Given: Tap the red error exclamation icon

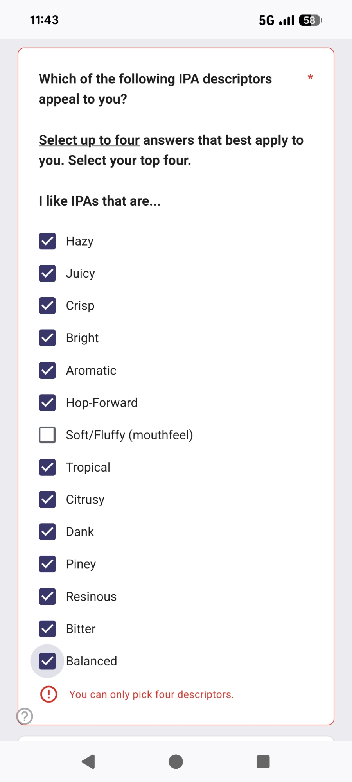Looking at the screenshot, I should click(x=49, y=694).
